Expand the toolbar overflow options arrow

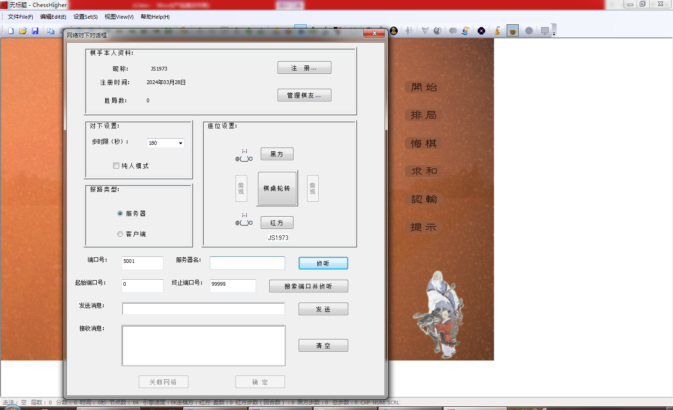click(554, 34)
